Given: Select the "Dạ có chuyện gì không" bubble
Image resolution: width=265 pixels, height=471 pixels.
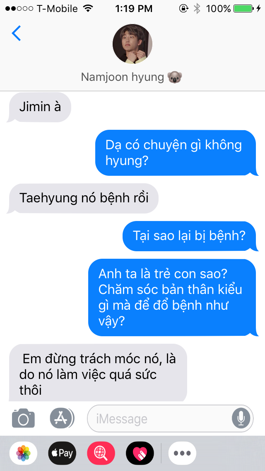Looking at the screenshot, I should pyautogui.click(x=177, y=153).
